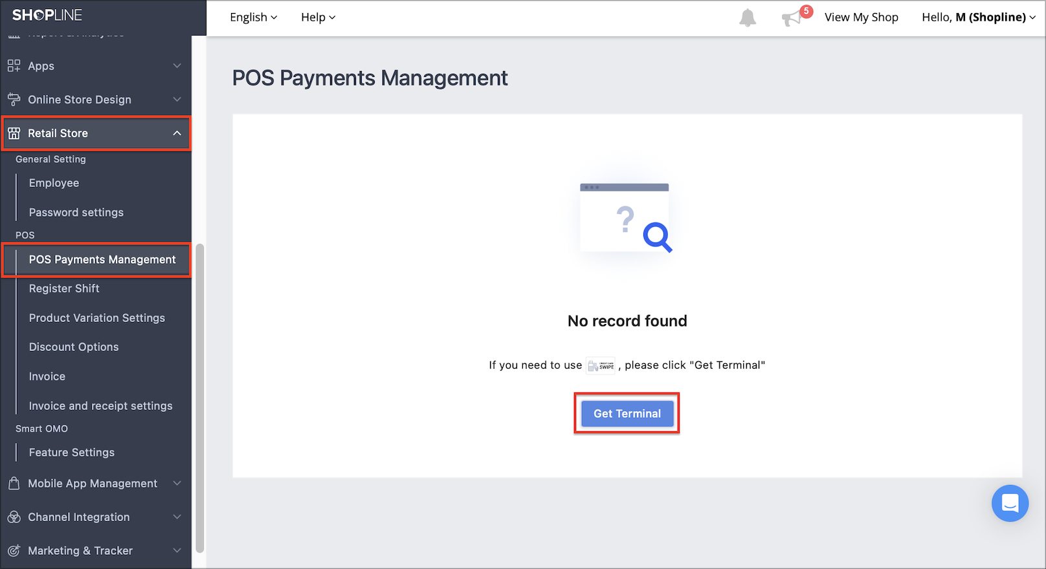Viewport: 1046px width, 569px height.
Task: Collapse the Retail Store chevron
Action: [x=177, y=133]
